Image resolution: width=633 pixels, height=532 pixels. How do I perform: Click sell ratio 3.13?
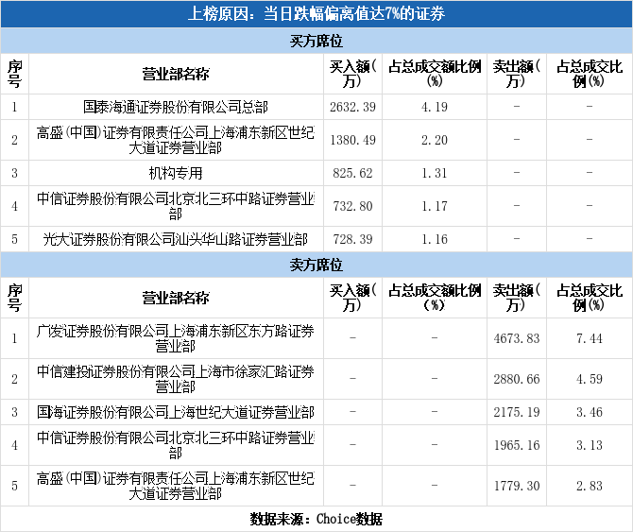tap(590, 445)
